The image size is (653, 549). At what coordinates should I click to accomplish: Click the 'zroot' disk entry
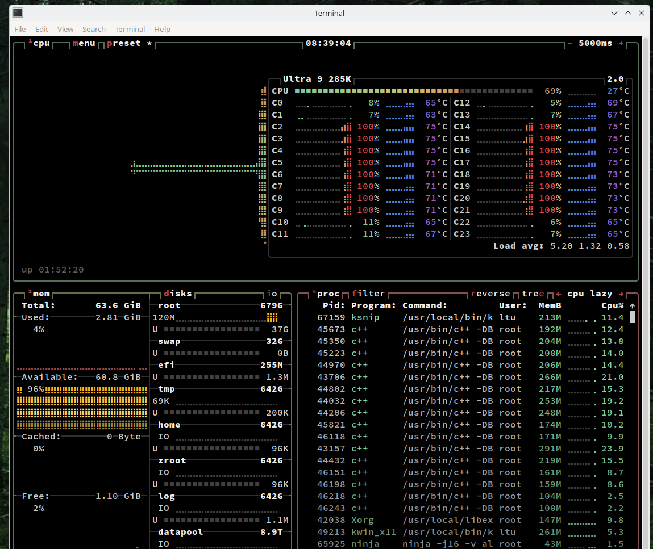(x=172, y=461)
